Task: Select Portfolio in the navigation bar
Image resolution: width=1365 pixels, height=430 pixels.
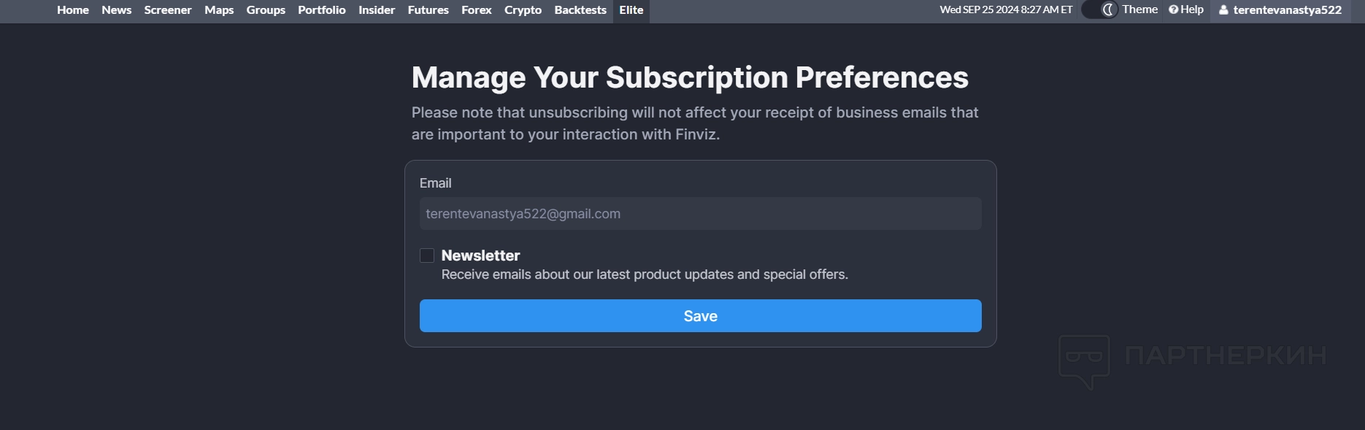Action: click(322, 10)
